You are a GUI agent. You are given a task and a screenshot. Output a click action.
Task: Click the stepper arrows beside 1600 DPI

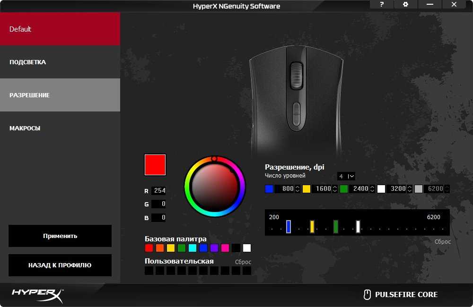click(x=335, y=189)
